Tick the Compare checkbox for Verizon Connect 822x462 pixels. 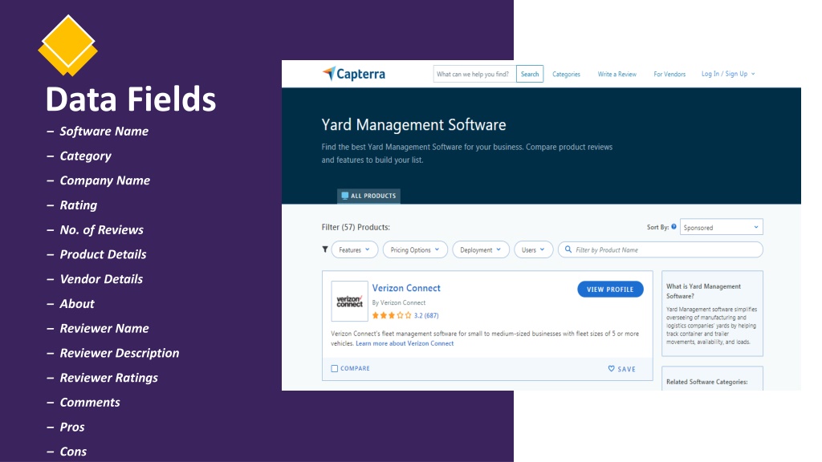[x=335, y=369]
